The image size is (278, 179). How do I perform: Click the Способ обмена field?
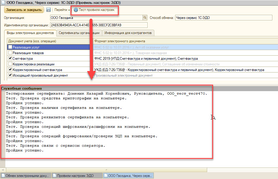(223, 18)
